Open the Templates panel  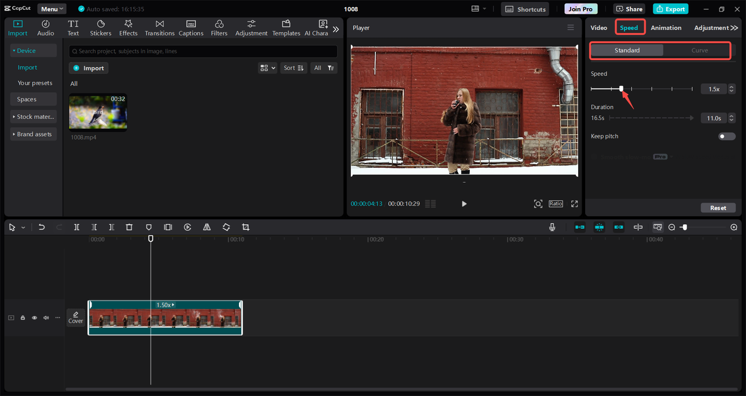tap(286, 28)
